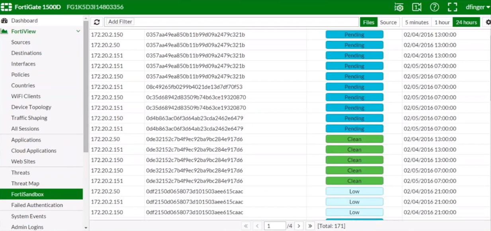Select the 5 minutes time range
The width and height of the screenshot is (491, 231).
click(x=417, y=22)
